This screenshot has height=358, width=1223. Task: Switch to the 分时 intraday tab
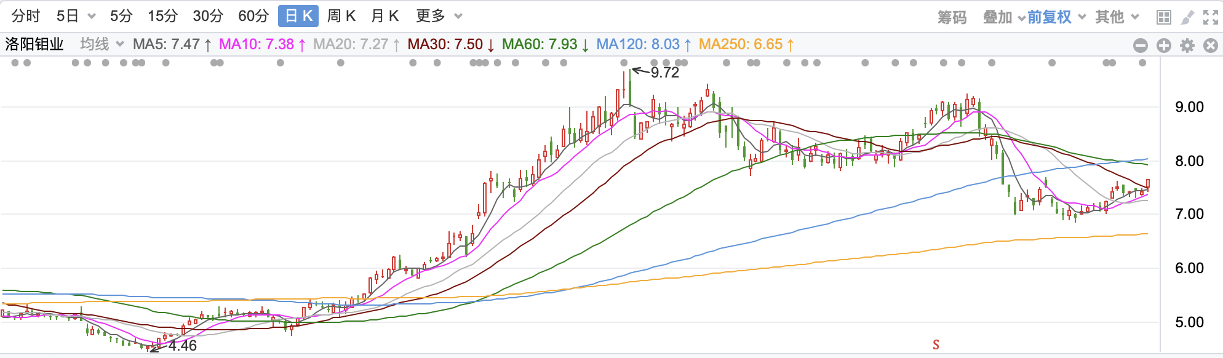[25, 16]
